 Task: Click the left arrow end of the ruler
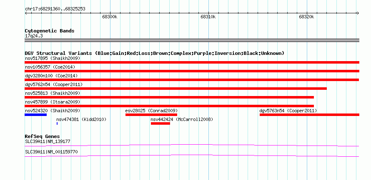pyautogui.click(x=26, y=13)
